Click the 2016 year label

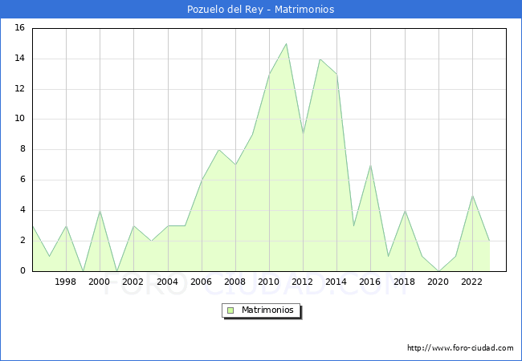pos(370,282)
